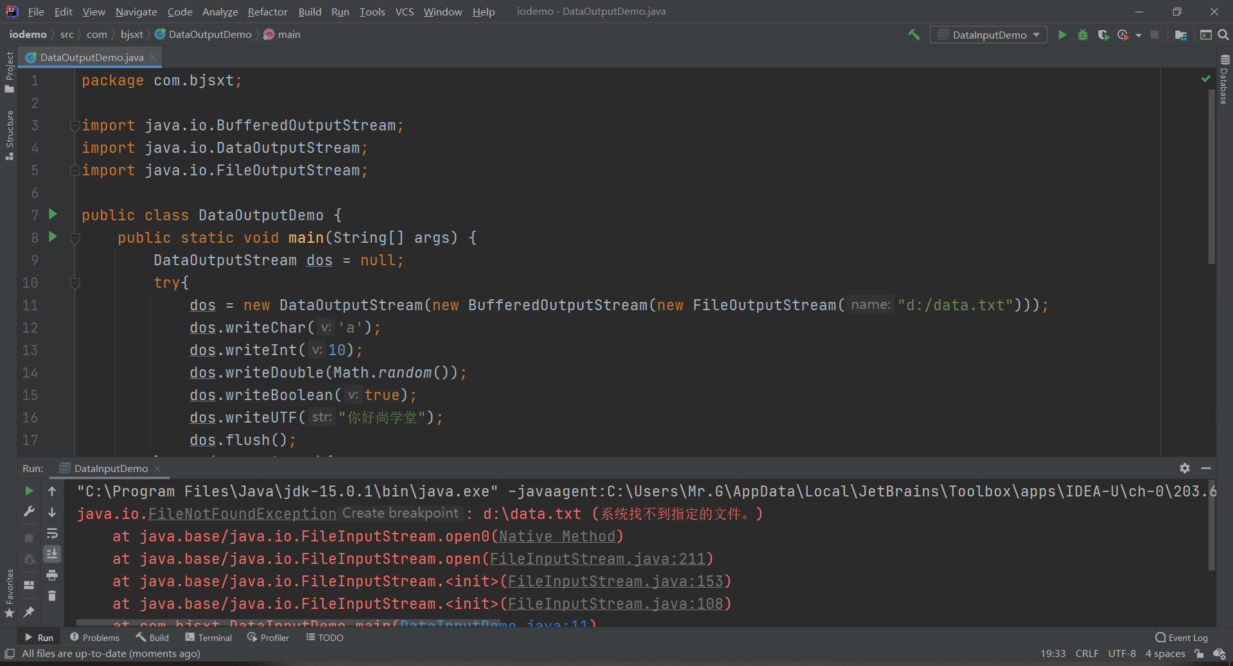Open the Terminal tool window

tap(209, 637)
